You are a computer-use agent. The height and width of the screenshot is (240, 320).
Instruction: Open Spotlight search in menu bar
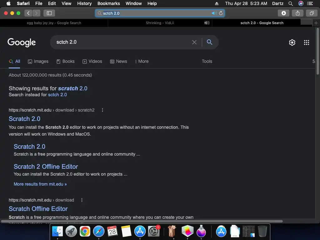290,3
